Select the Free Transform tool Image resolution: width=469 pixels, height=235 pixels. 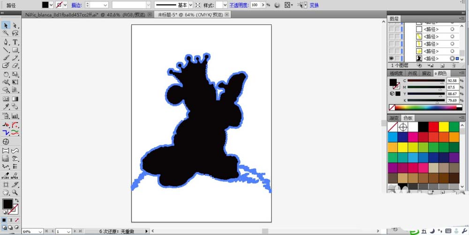tap(15, 82)
